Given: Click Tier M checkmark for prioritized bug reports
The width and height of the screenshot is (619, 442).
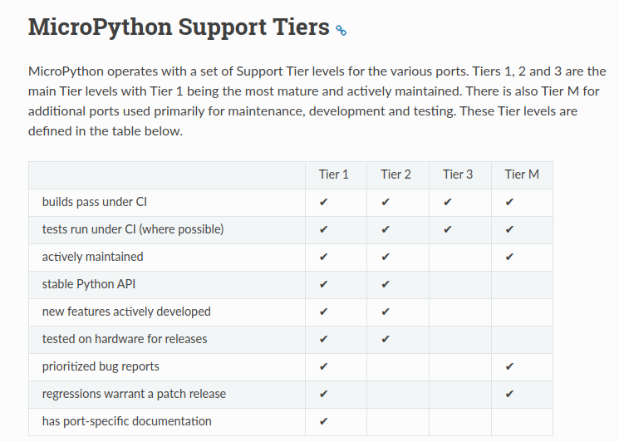Looking at the screenshot, I should coord(509,366).
